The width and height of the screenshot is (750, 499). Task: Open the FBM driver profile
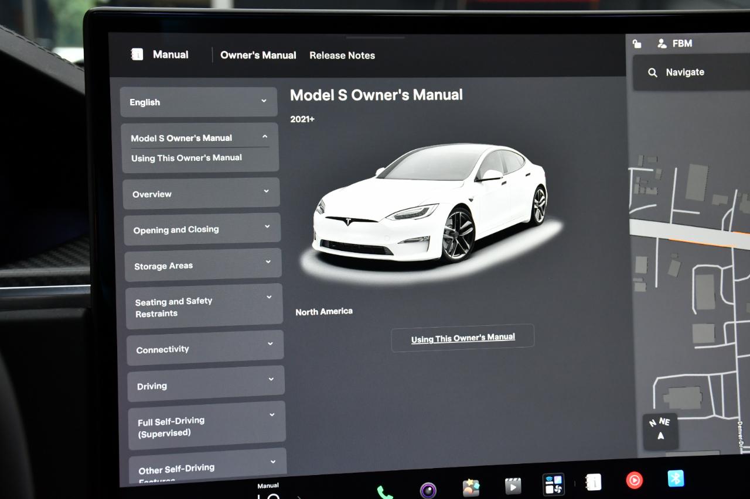675,43
